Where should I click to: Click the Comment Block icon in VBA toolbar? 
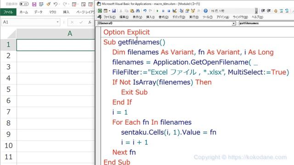(x=281, y=11)
